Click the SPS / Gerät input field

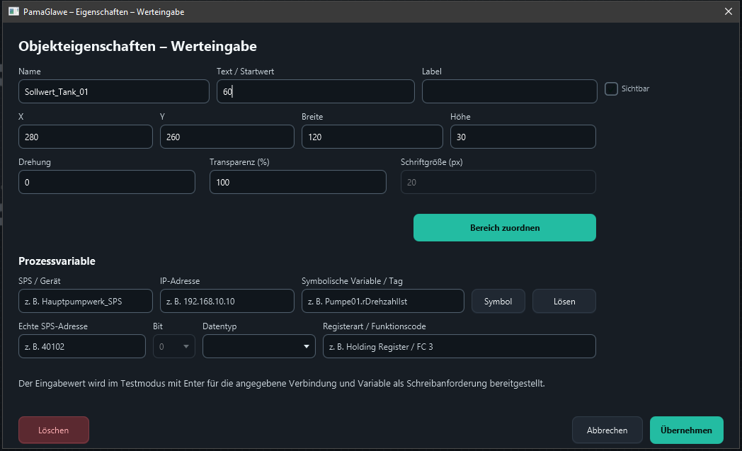coord(85,301)
